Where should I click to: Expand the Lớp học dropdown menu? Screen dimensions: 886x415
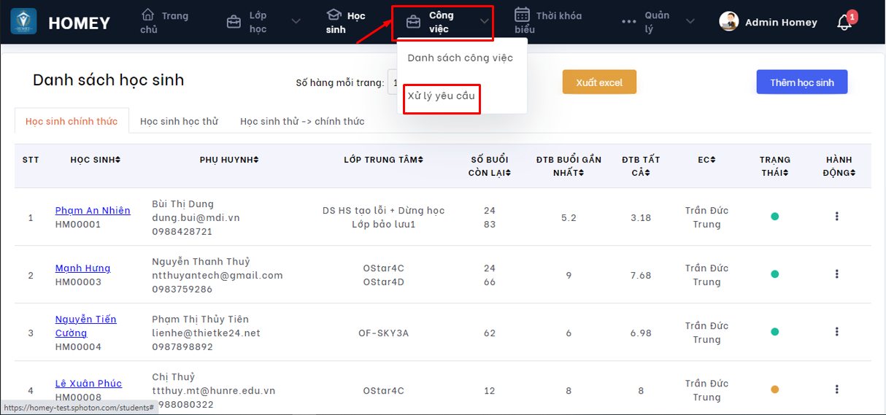(296, 22)
